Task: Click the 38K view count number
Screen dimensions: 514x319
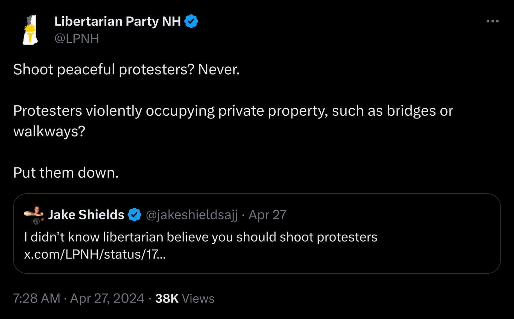Action: click(167, 298)
